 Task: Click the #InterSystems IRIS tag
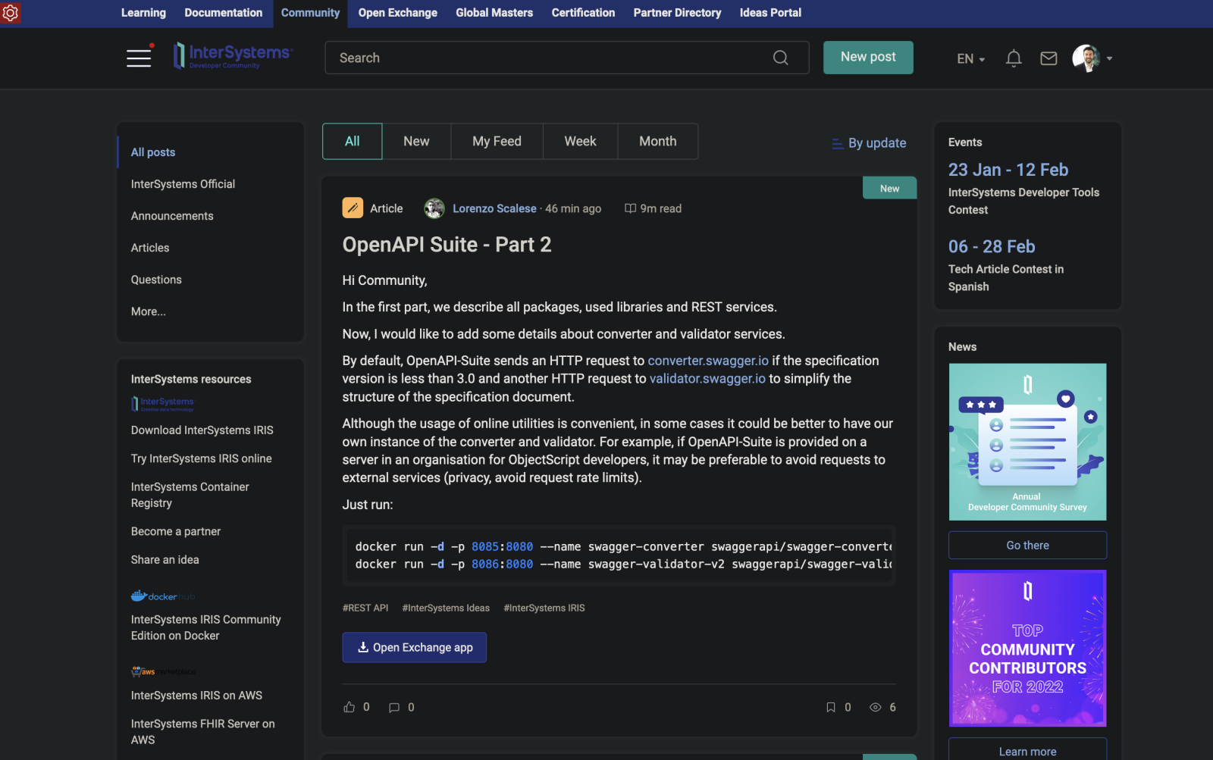544,608
